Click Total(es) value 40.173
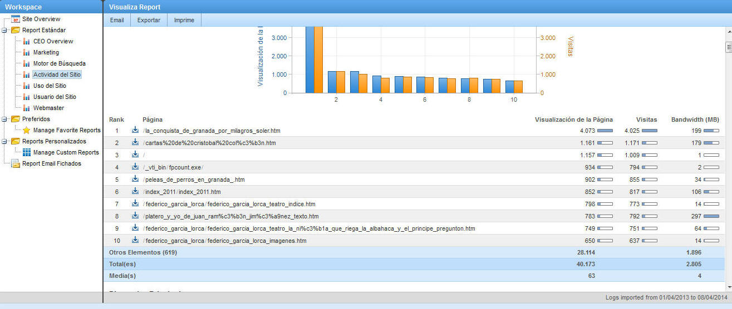 pyautogui.click(x=586, y=264)
